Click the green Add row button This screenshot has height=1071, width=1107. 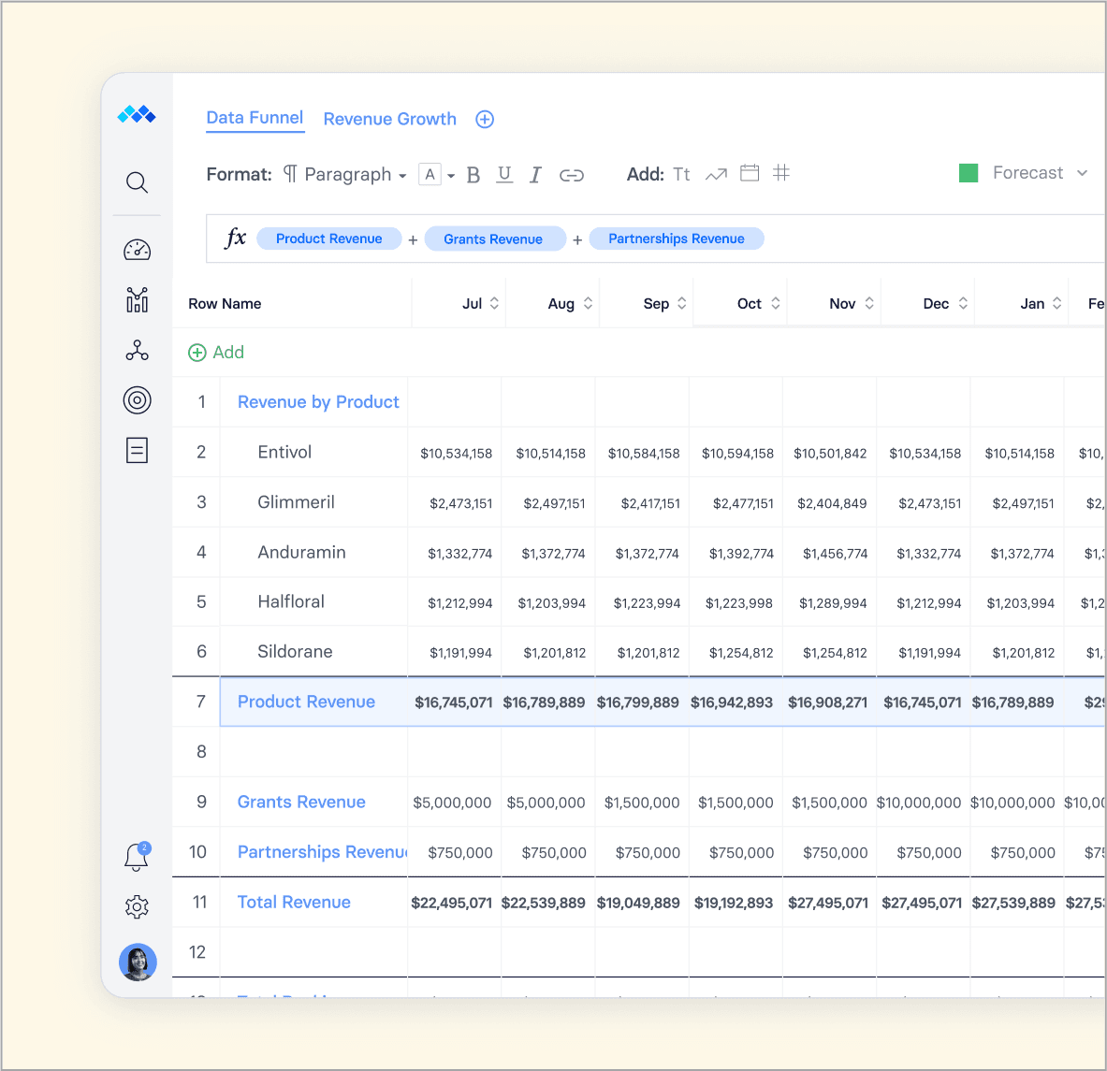point(216,353)
